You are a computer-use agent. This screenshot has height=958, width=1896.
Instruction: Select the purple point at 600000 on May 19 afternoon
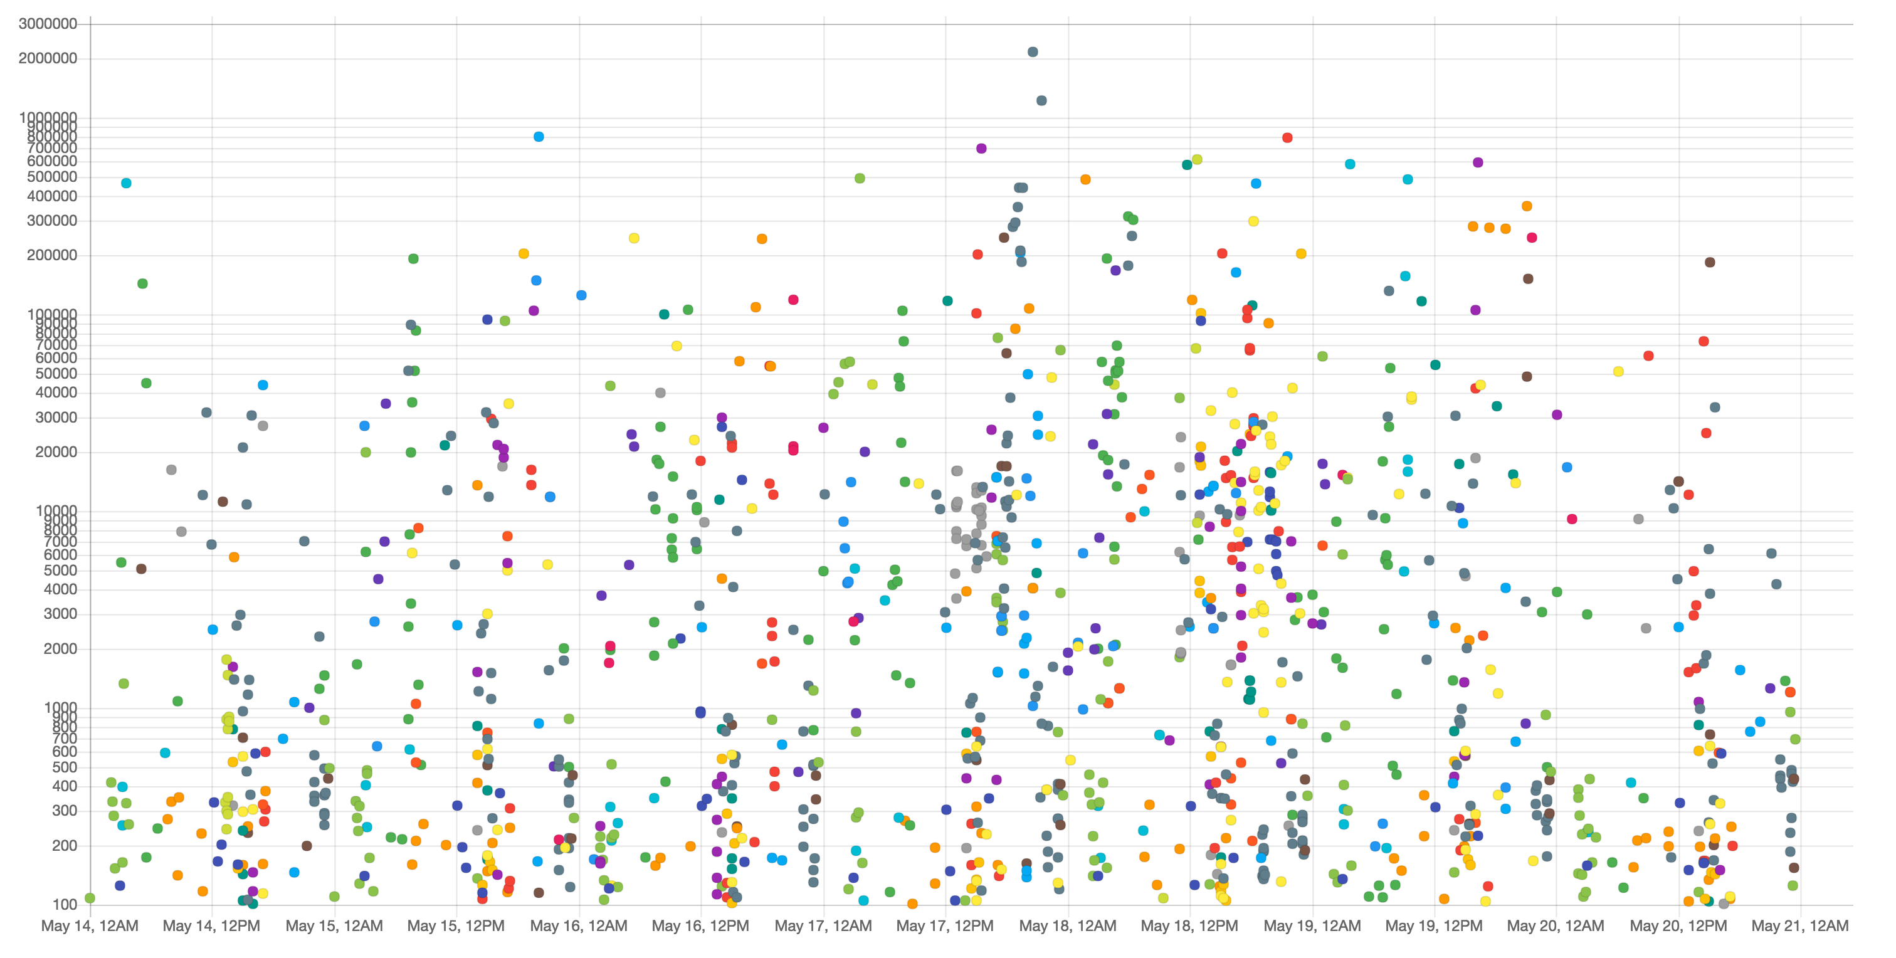pos(1478,162)
